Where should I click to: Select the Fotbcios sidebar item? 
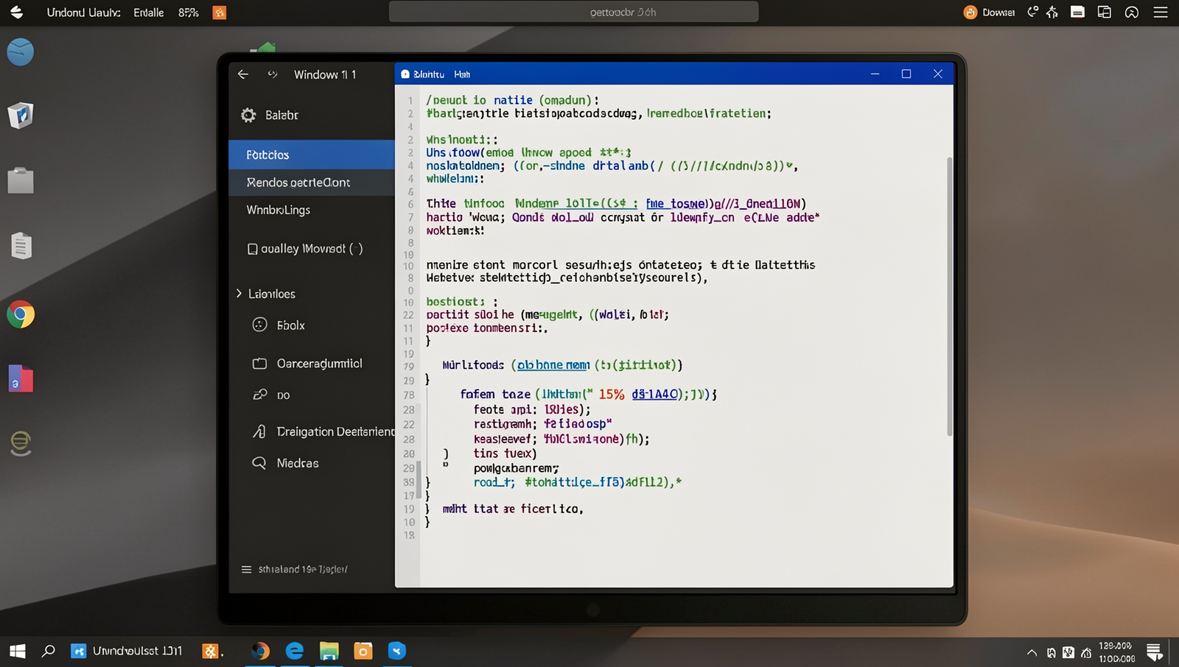click(x=312, y=155)
